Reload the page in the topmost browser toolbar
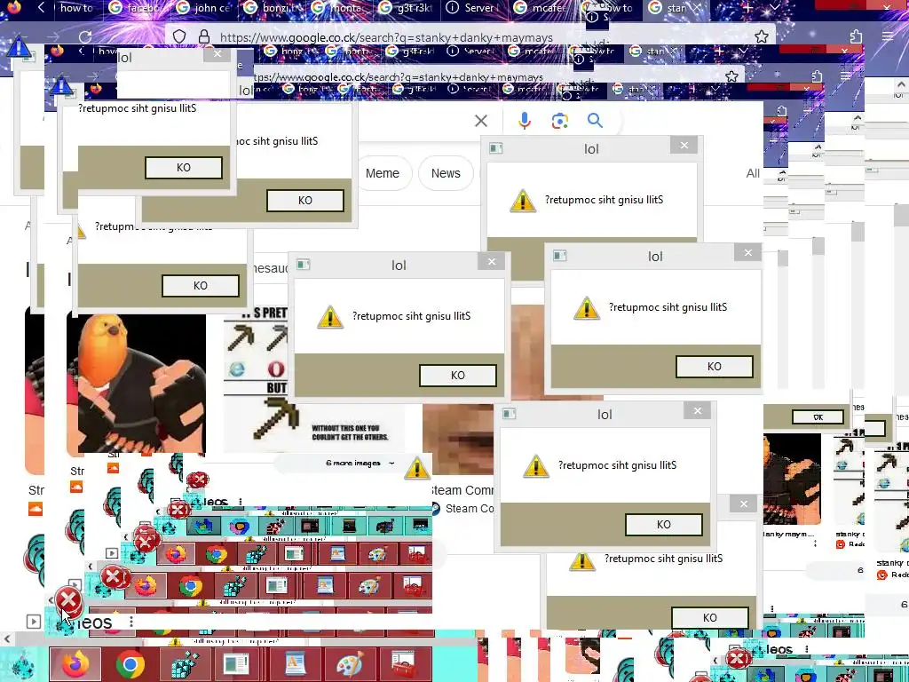Screen dimensions: 909x682 point(85,37)
